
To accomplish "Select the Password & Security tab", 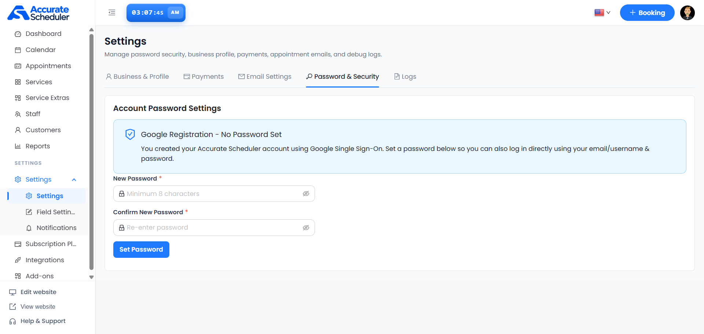I will 342,77.
